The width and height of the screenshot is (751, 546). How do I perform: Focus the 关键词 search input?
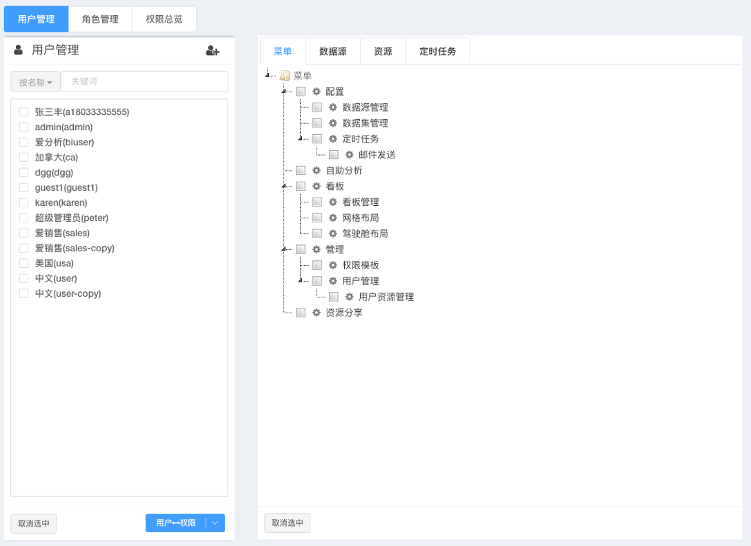pos(144,82)
